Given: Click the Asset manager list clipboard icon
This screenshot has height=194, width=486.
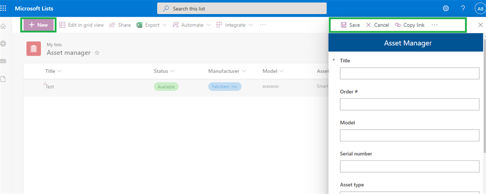Looking at the screenshot, I should (x=34, y=48).
